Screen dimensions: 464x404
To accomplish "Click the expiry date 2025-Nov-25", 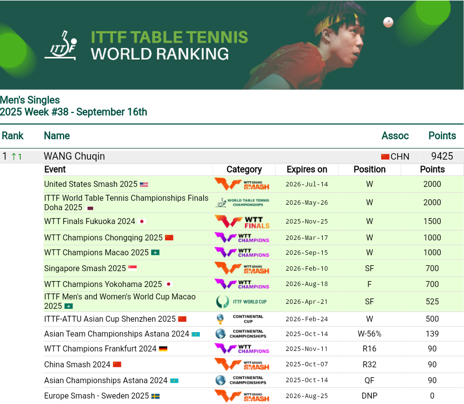I will [306, 222].
